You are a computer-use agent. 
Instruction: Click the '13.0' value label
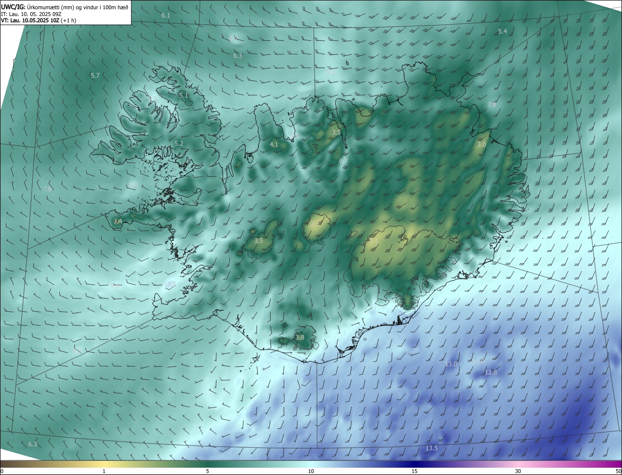pyautogui.click(x=451, y=364)
